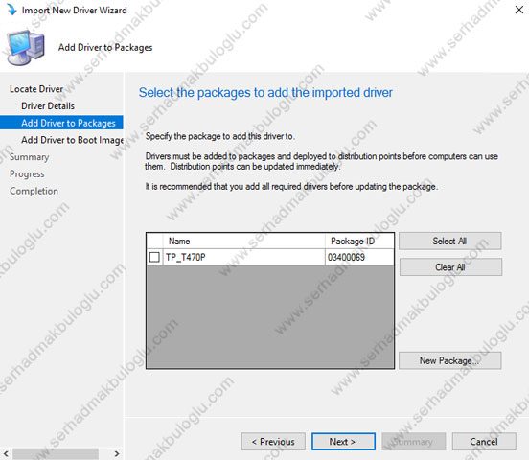
Task: Close the Import New Driver Wizard window
Action: [x=519, y=10]
